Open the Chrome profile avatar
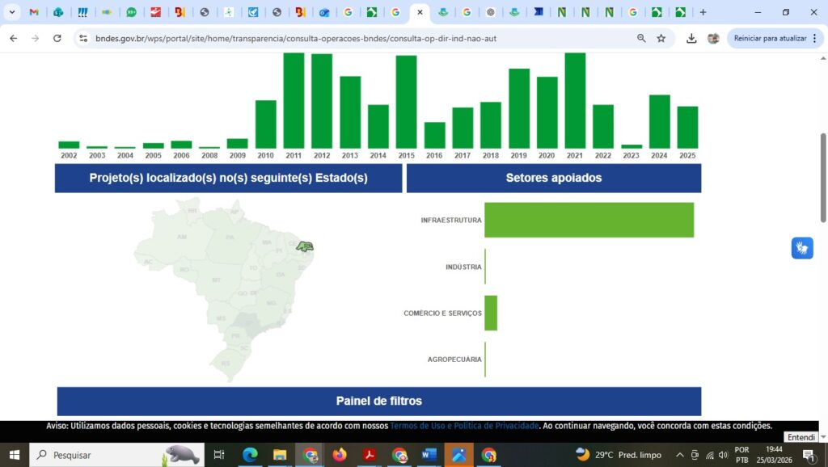 pyautogui.click(x=712, y=38)
